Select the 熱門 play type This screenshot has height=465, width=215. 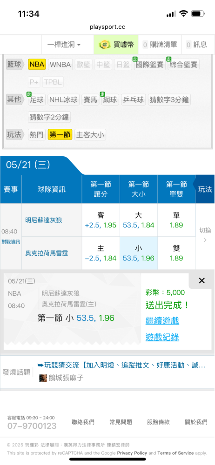point(37,135)
